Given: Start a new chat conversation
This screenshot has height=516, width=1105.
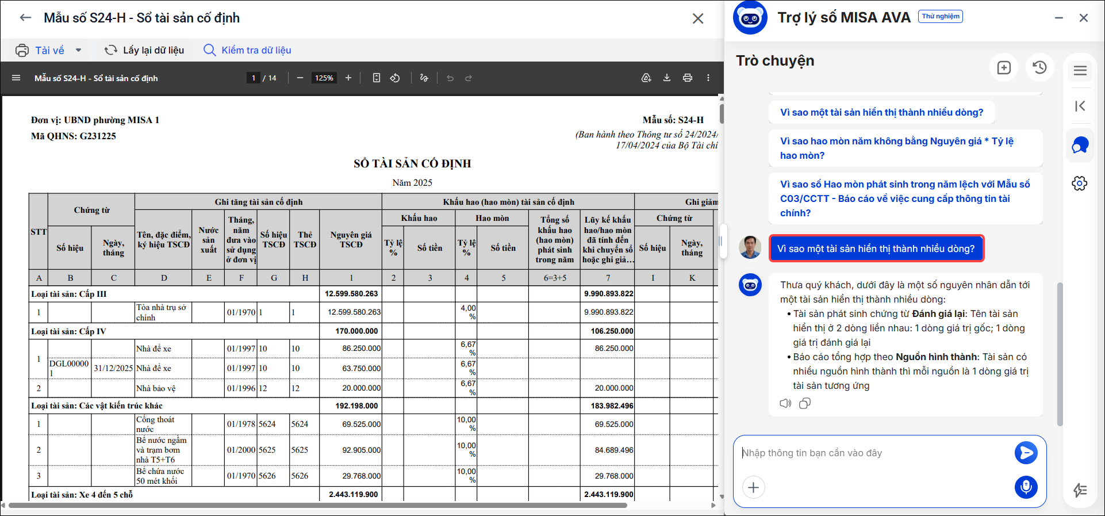Looking at the screenshot, I should pos(1004,67).
